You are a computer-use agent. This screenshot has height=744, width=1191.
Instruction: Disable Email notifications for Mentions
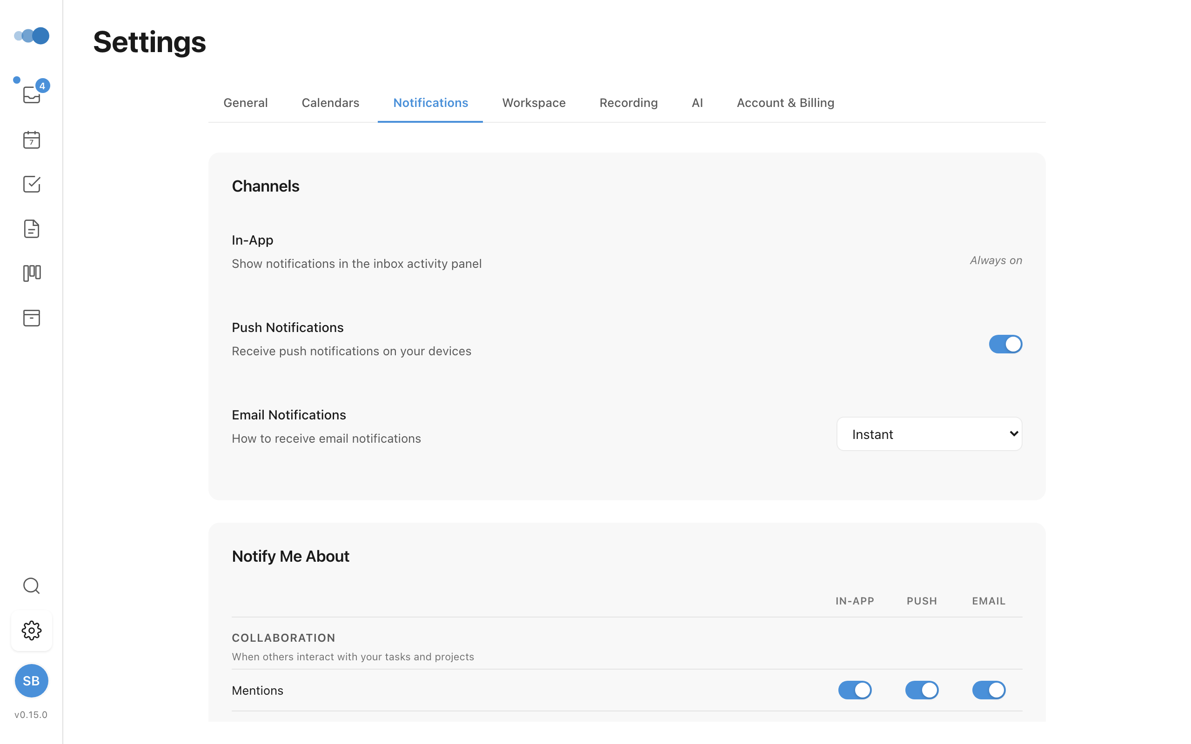click(x=989, y=690)
